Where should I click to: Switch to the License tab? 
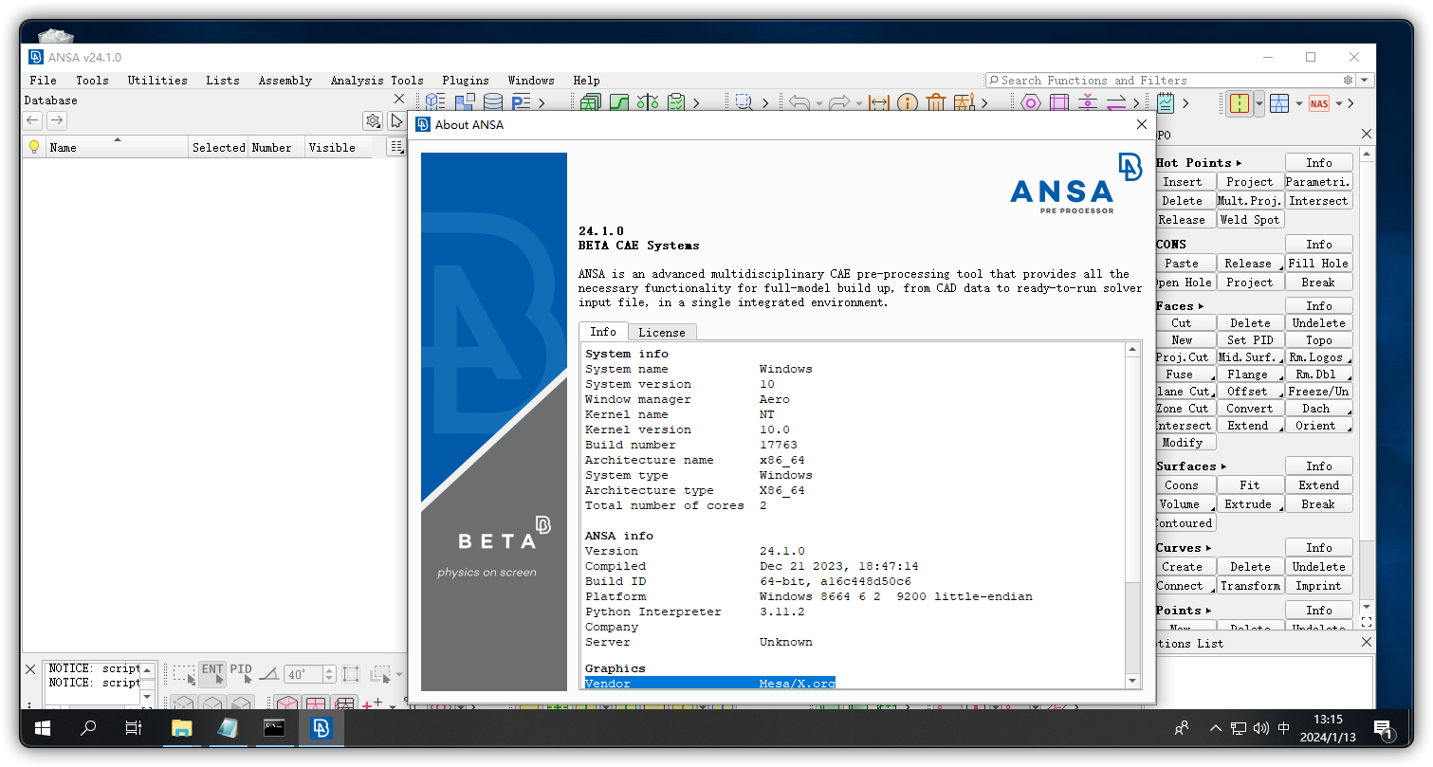click(x=662, y=332)
